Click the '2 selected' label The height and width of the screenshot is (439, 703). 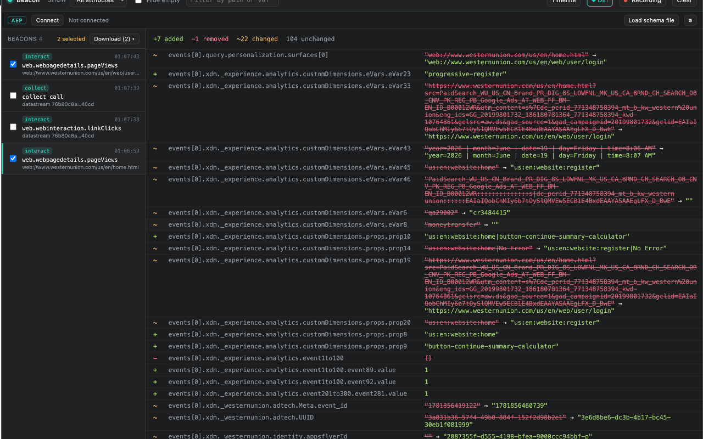coord(71,39)
